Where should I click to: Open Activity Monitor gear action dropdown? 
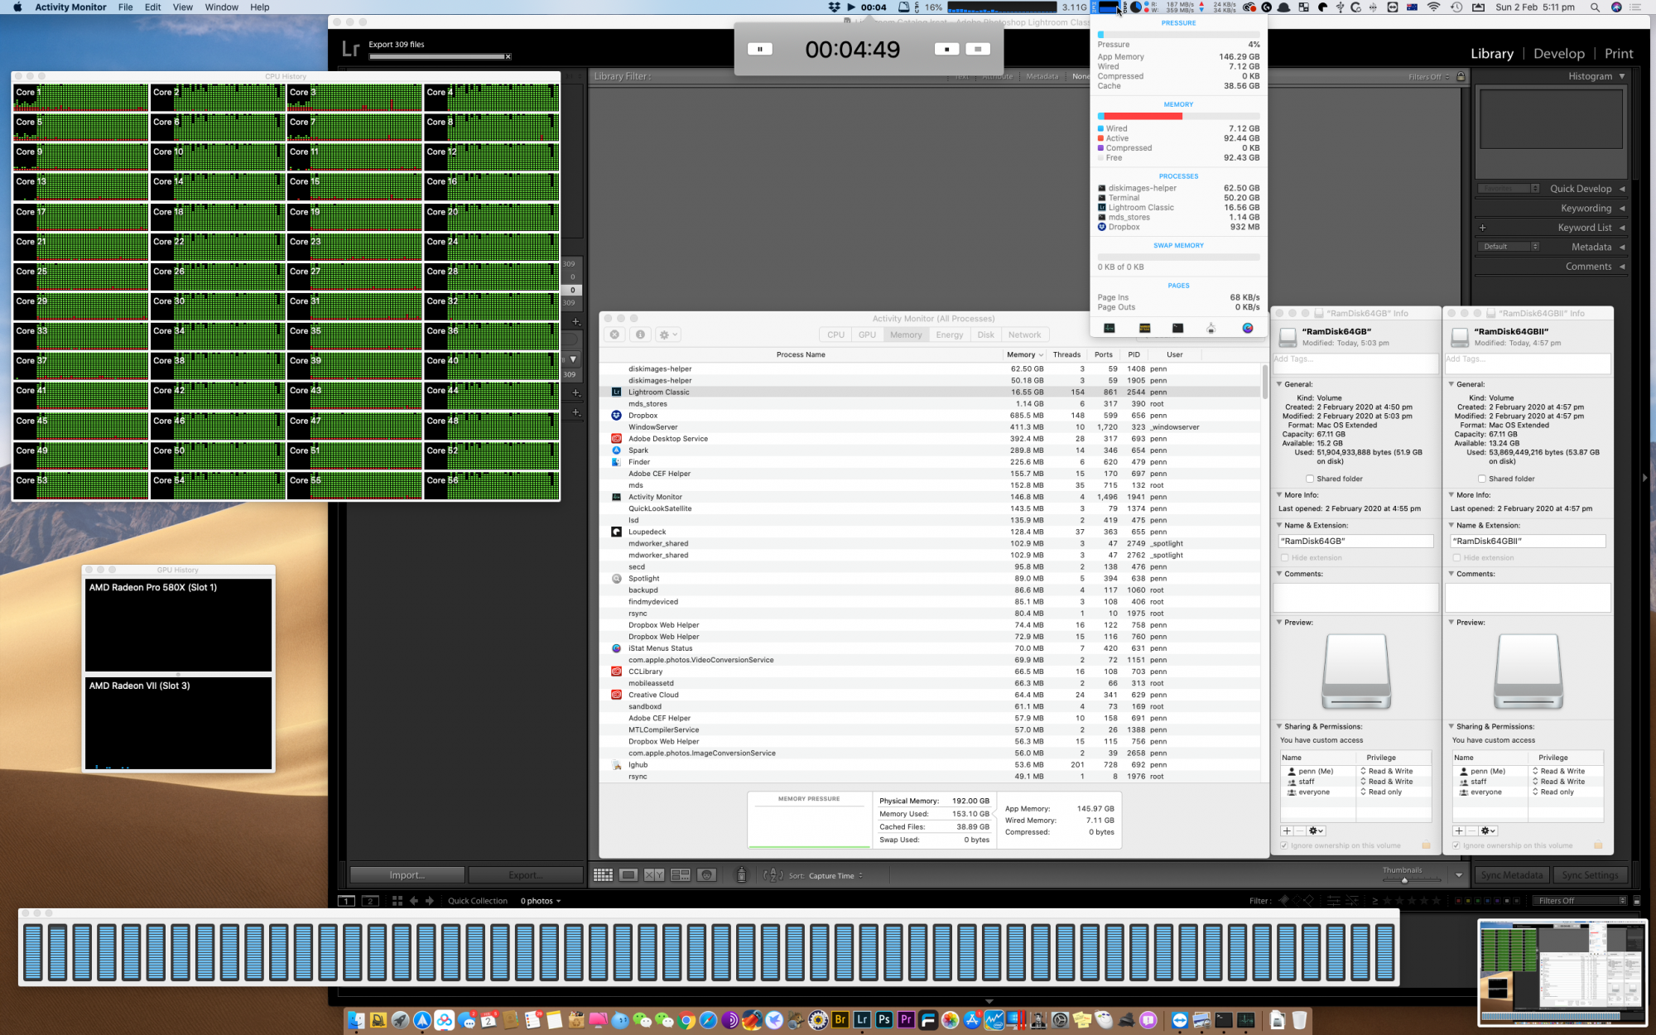coord(667,335)
